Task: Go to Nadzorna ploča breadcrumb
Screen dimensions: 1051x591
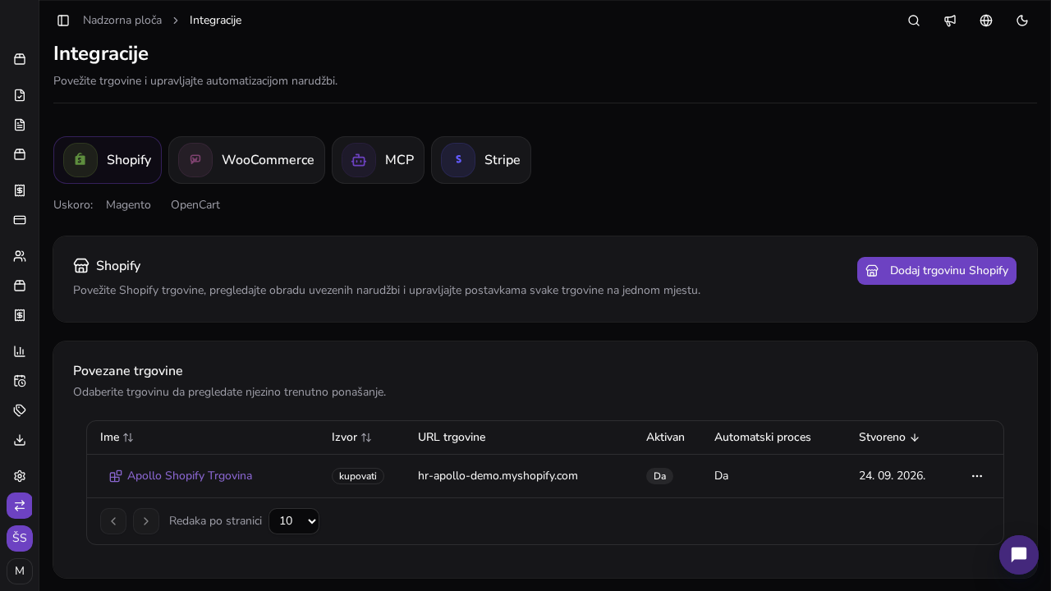Action: point(122,21)
